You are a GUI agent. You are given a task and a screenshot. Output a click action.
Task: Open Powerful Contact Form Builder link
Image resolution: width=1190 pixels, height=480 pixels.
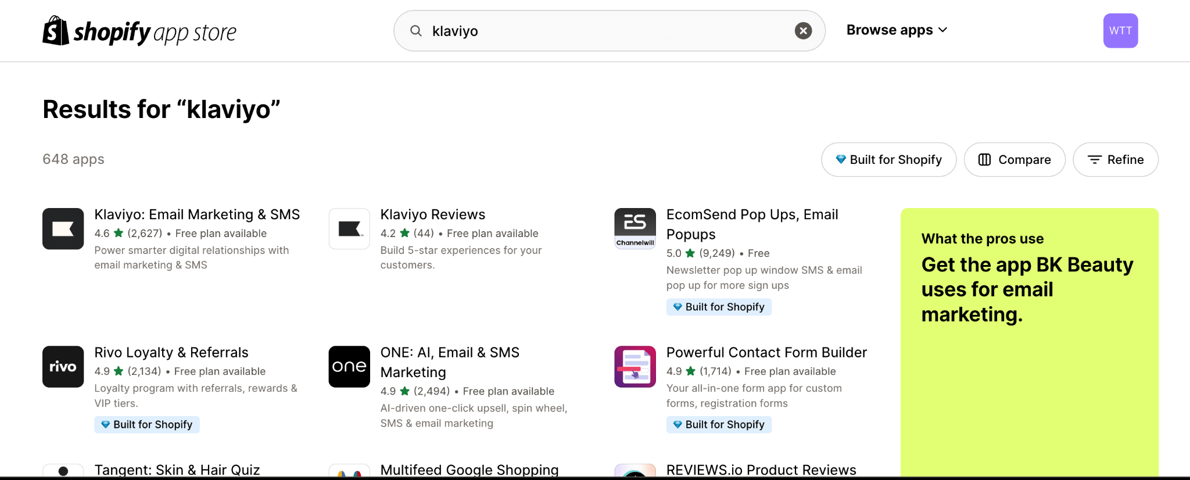[766, 352]
